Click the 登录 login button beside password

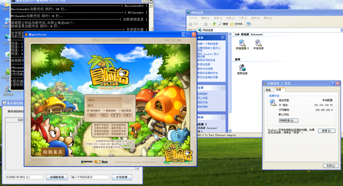127,102
